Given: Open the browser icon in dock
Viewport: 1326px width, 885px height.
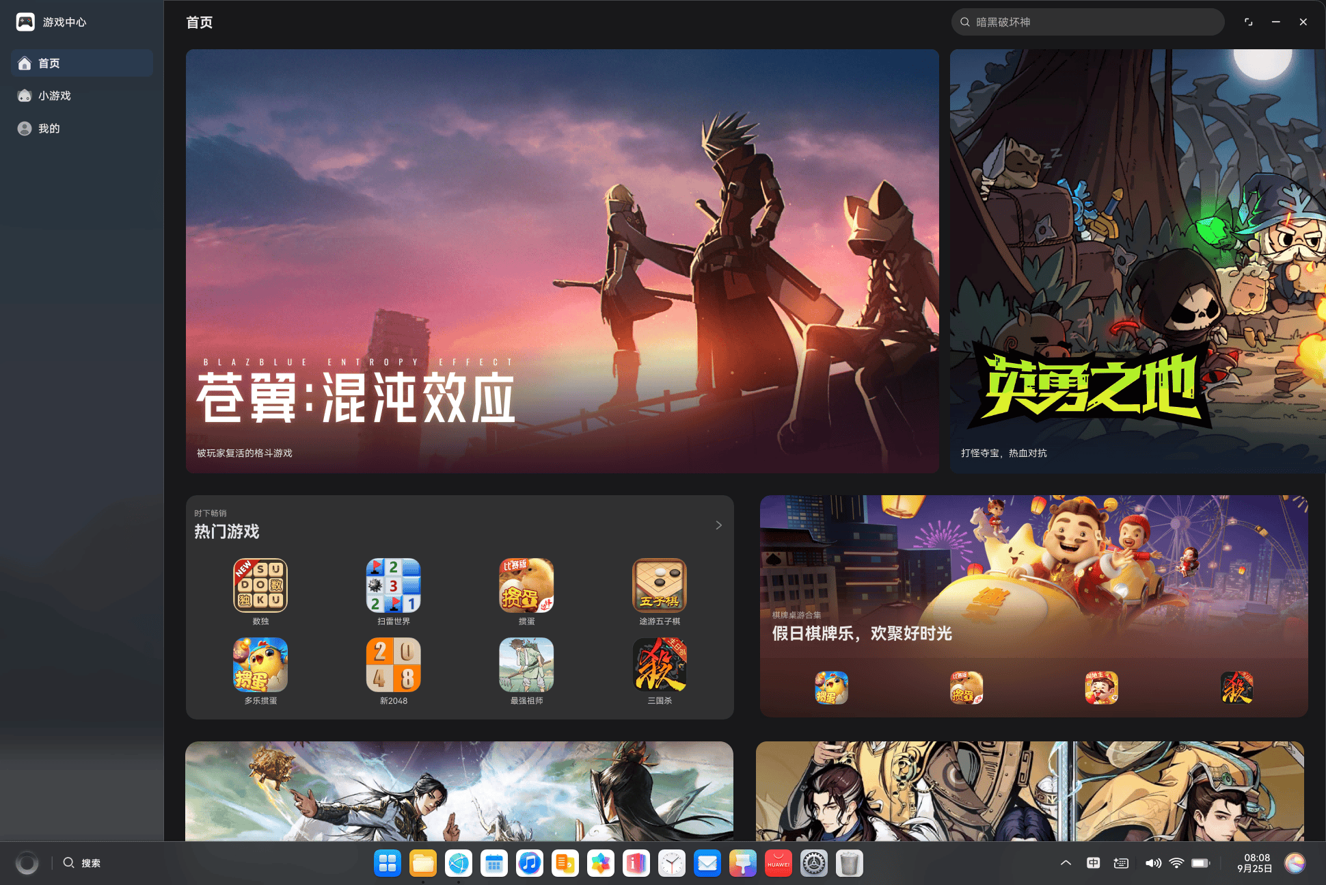Looking at the screenshot, I should coord(459,863).
